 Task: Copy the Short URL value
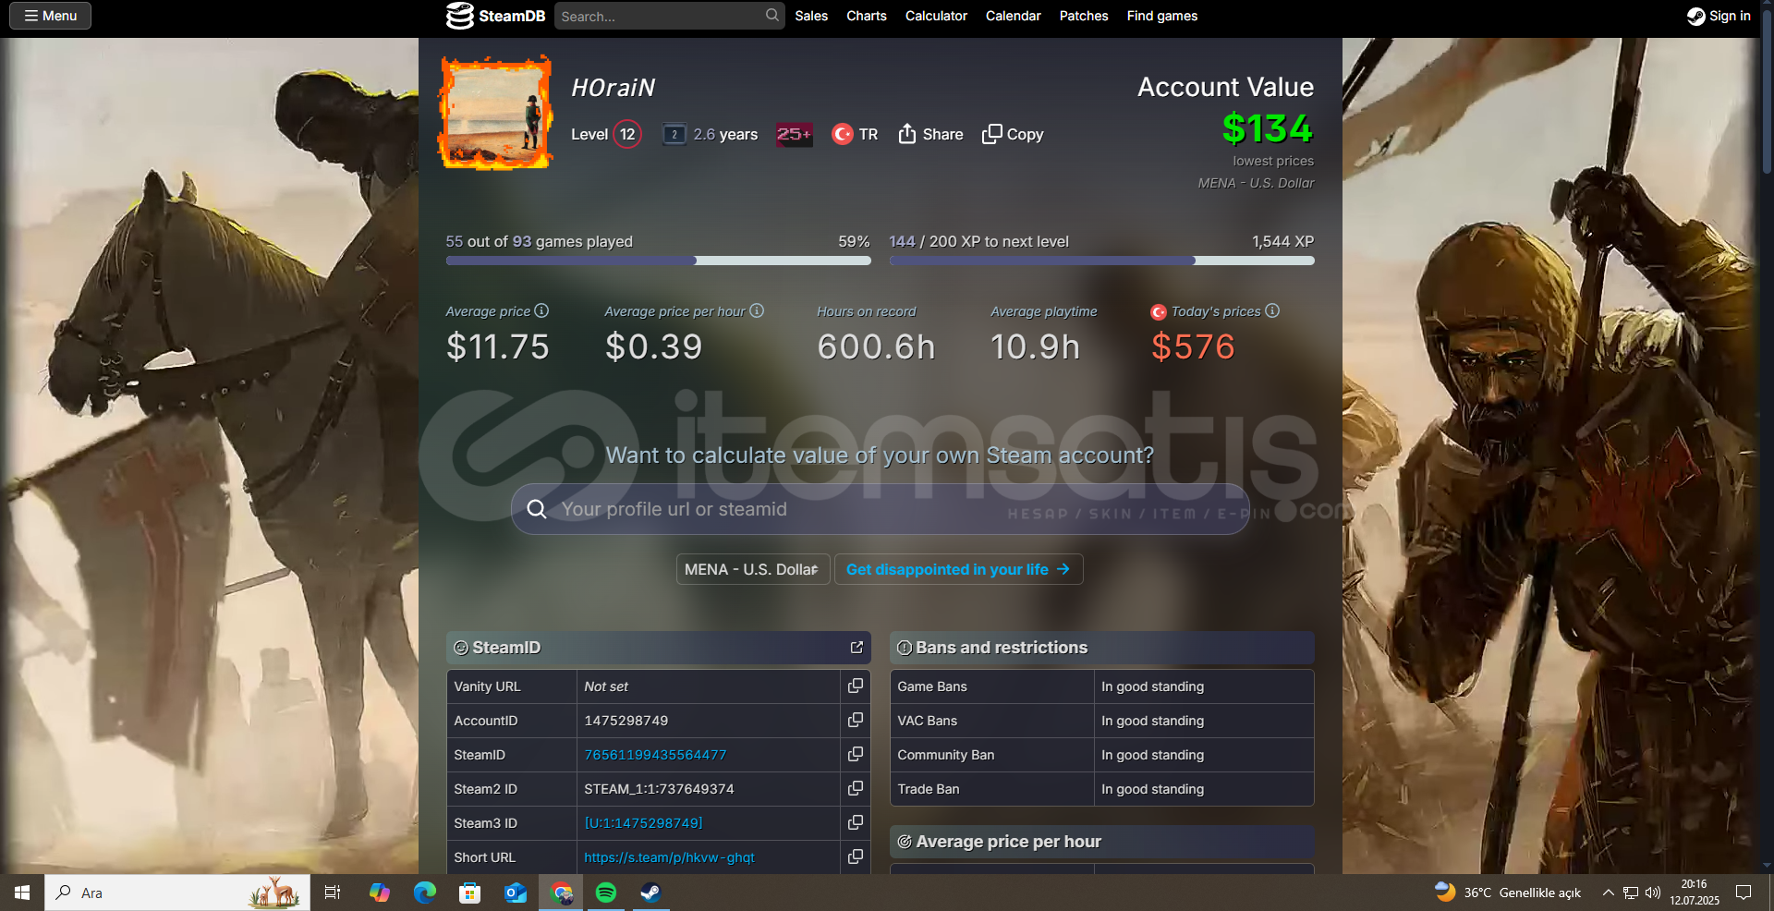(x=856, y=856)
